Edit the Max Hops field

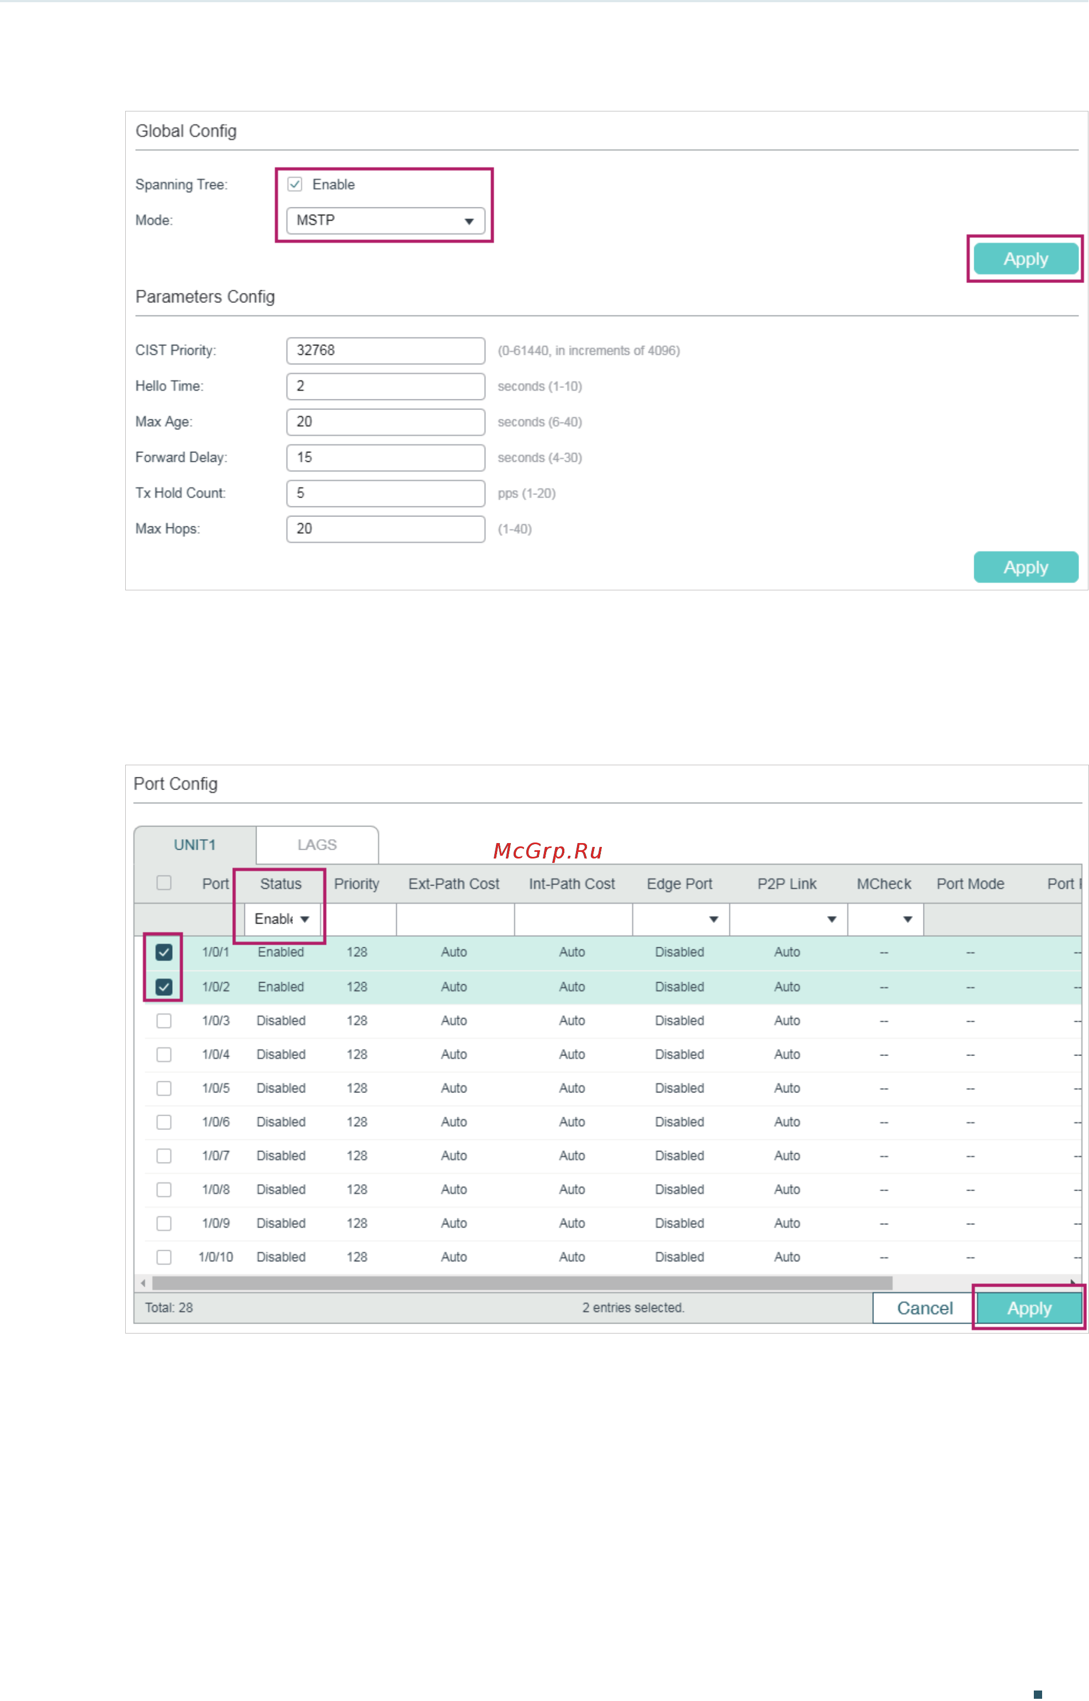[x=386, y=529]
